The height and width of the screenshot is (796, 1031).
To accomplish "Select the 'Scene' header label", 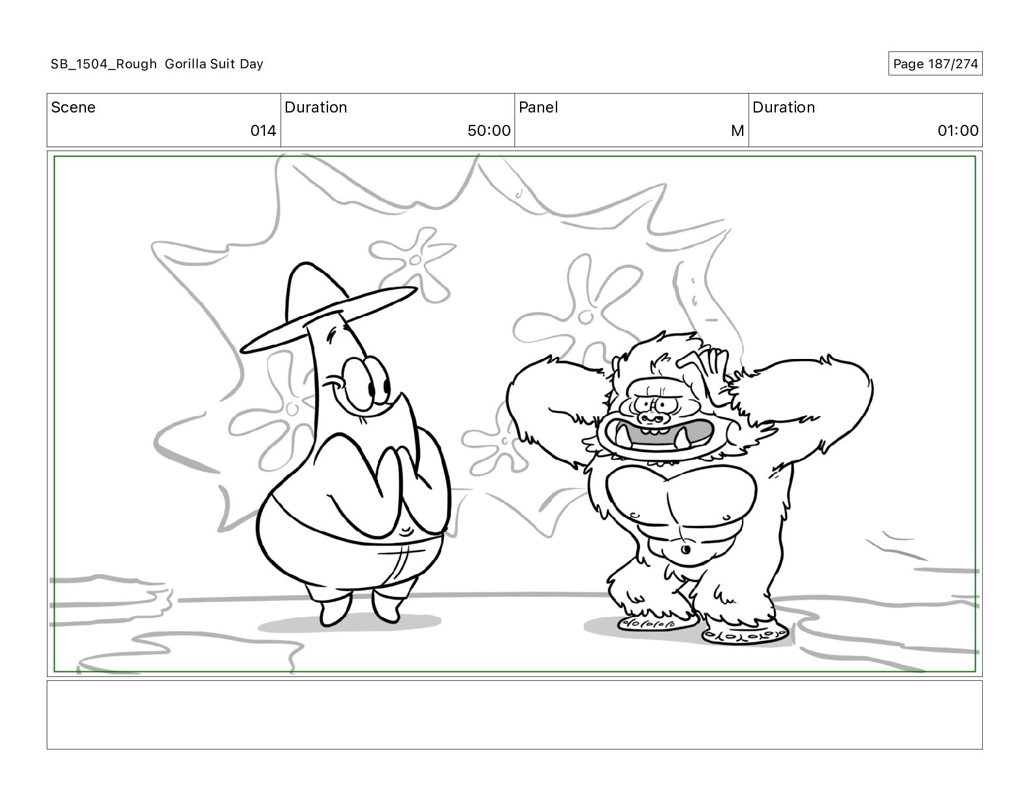I will [73, 107].
